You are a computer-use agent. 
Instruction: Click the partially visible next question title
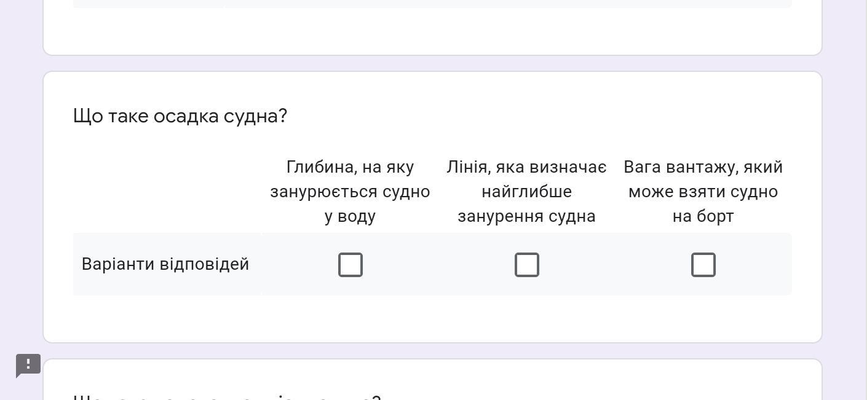[x=227, y=397]
